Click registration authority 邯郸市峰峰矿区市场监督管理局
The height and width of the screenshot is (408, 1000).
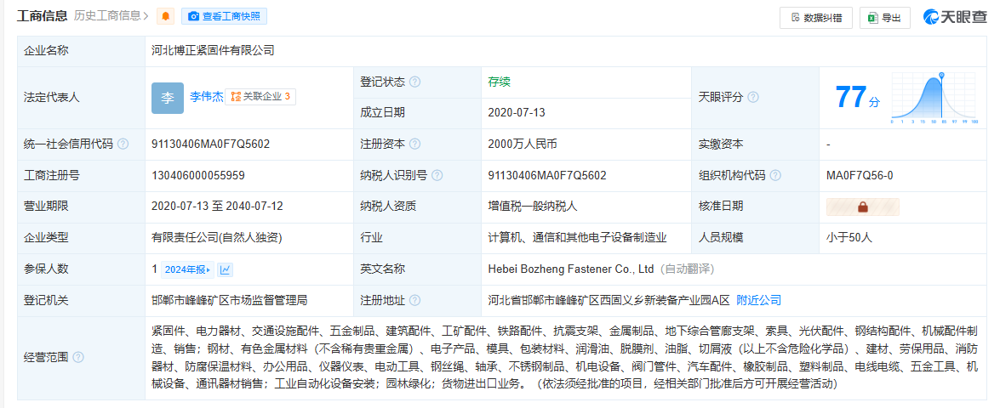230,300
